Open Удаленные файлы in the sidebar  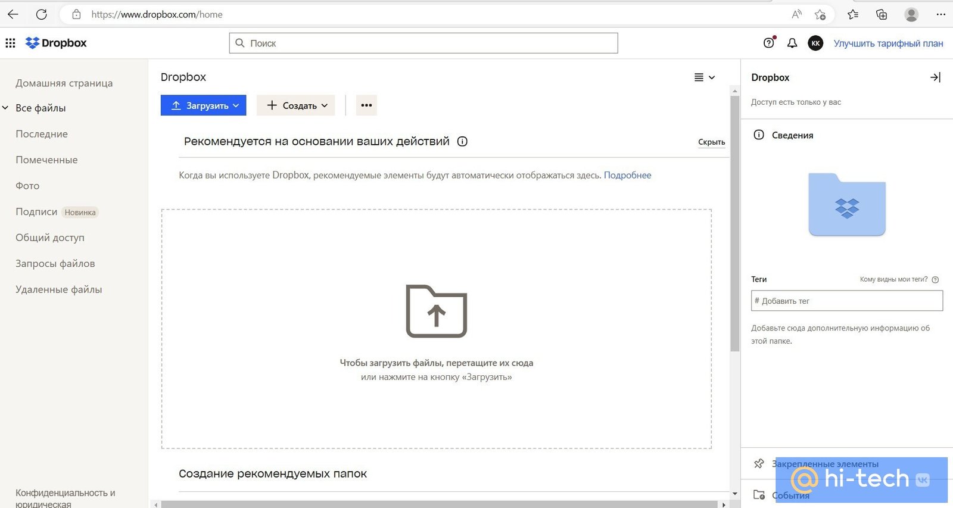(58, 289)
